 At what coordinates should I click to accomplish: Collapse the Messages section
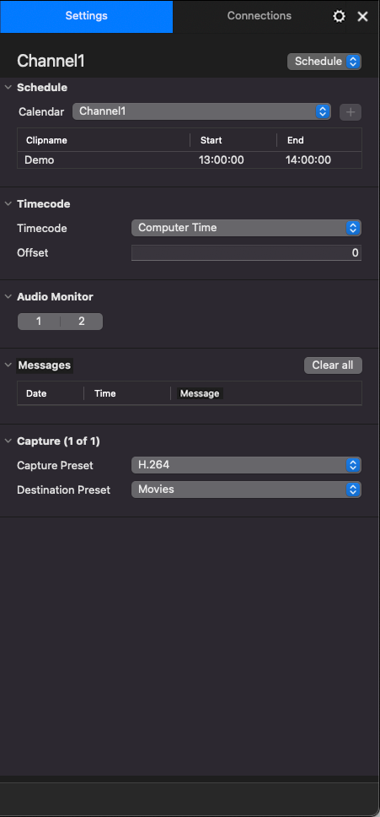click(8, 365)
